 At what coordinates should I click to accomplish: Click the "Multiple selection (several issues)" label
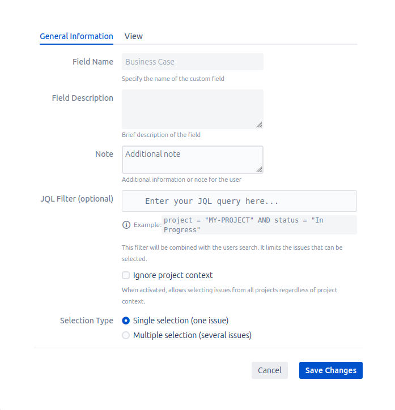tap(192, 335)
